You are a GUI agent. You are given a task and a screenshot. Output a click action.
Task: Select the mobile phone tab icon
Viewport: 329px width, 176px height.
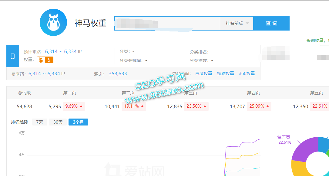[x=13, y=56]
